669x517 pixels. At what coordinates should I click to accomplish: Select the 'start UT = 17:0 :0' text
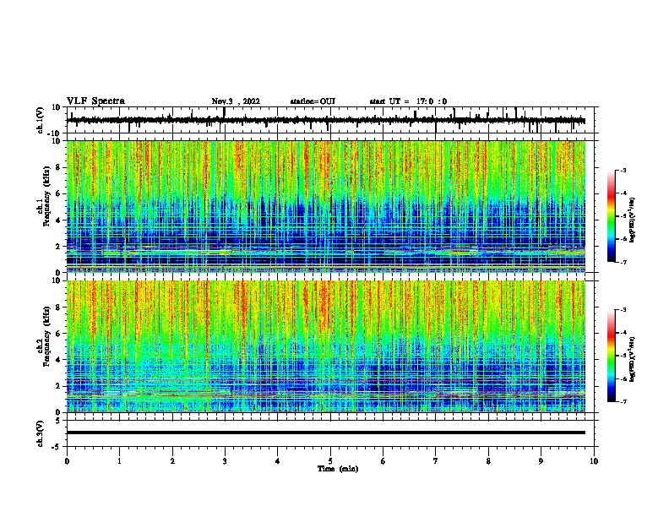click(408, 101)
